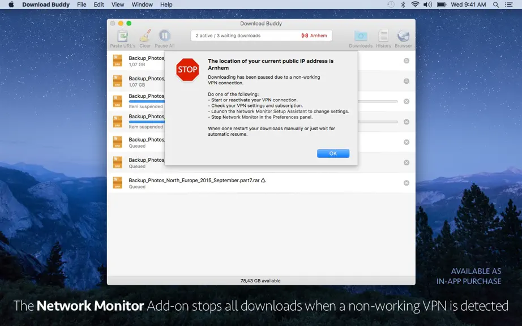Screen dimensions: 522x326
Task: Open the Help menu
Action: (x=166, y=5)
